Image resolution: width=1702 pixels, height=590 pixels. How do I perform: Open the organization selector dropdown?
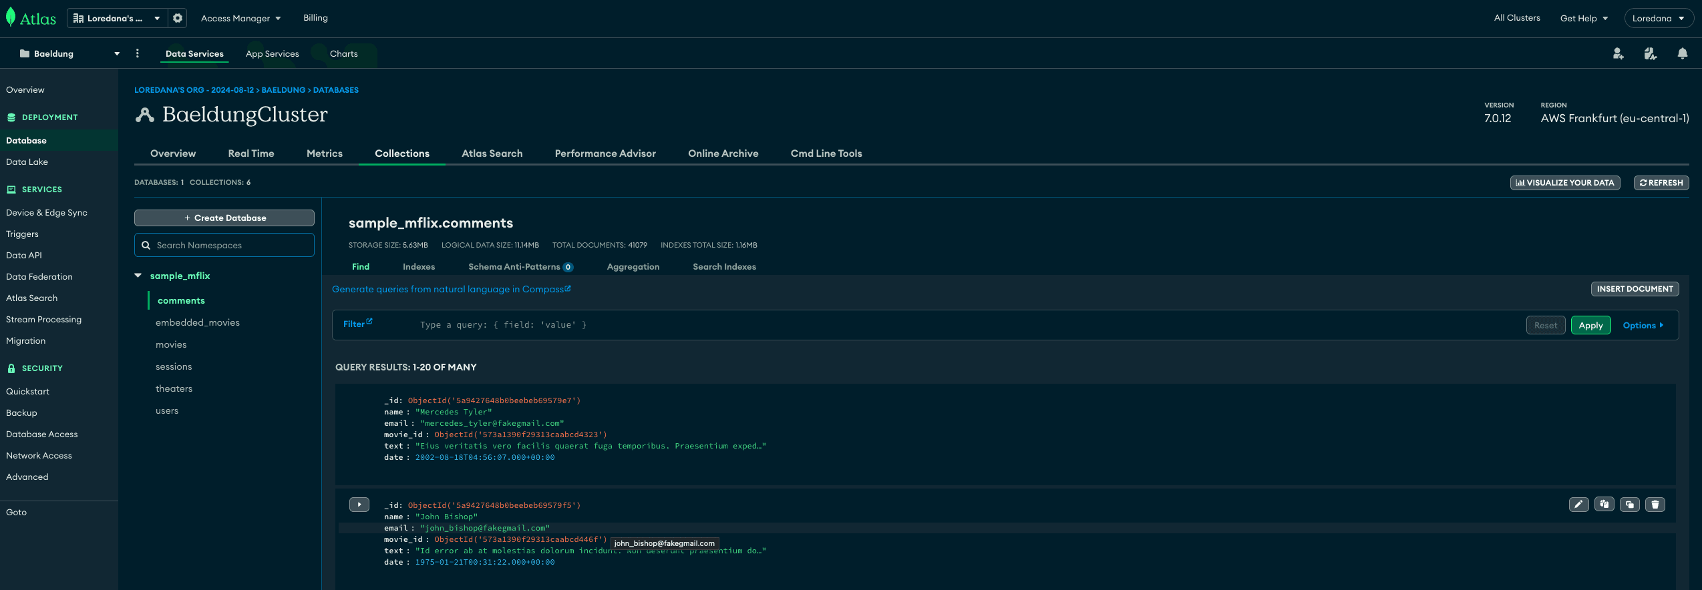(117, 18)
